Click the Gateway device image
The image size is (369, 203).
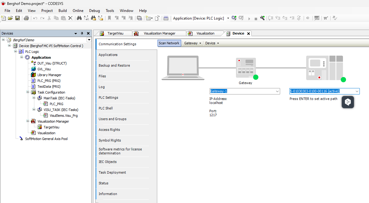pos(245,68)
